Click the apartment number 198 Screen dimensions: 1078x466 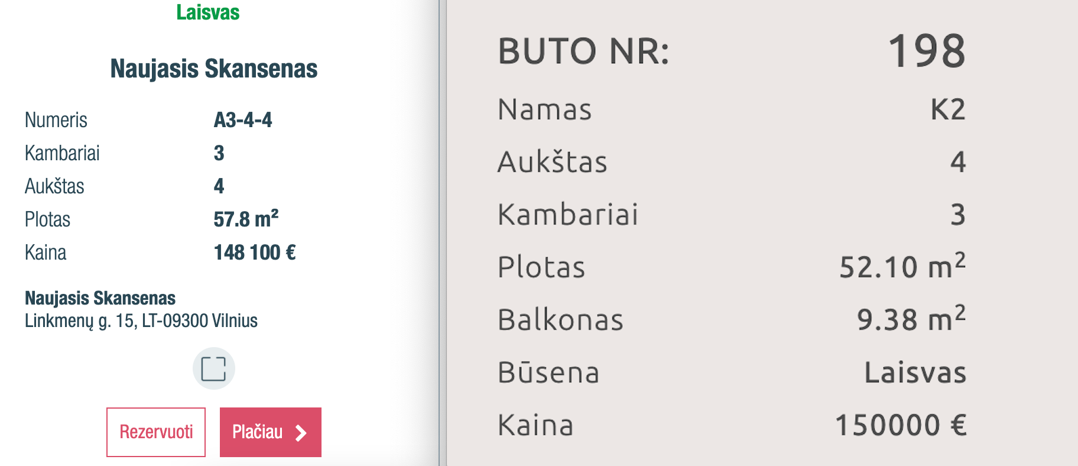[926, 51]
